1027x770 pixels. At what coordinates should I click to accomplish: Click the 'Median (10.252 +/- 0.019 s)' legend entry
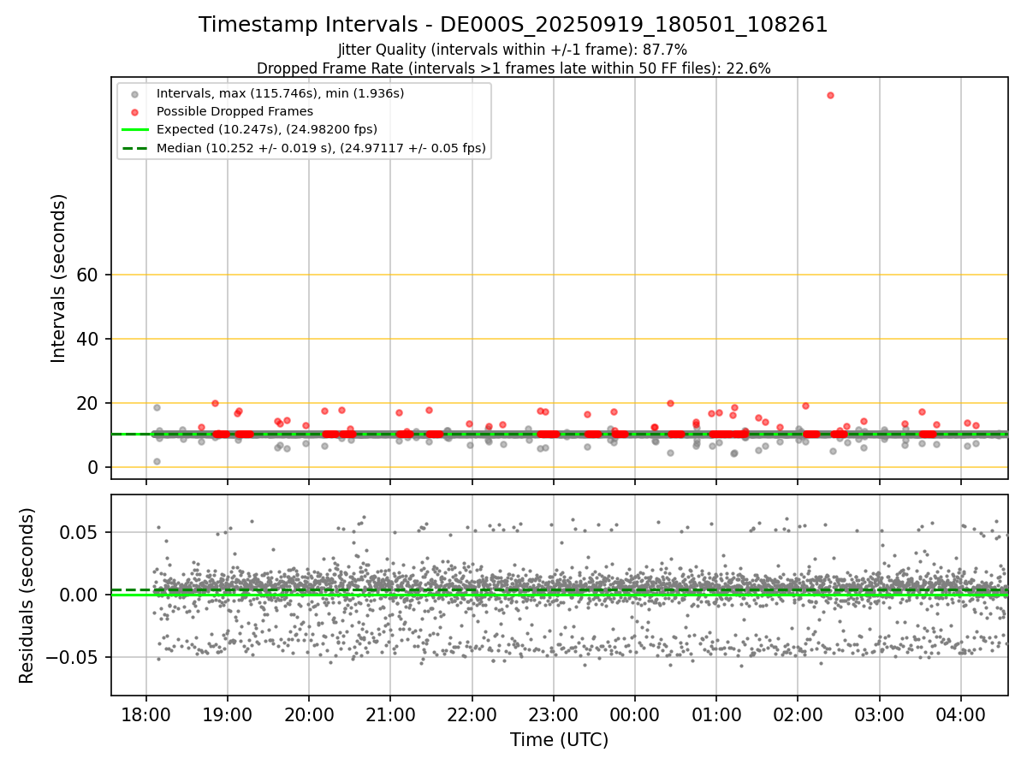pyautogui.click(x=321, y=148)
